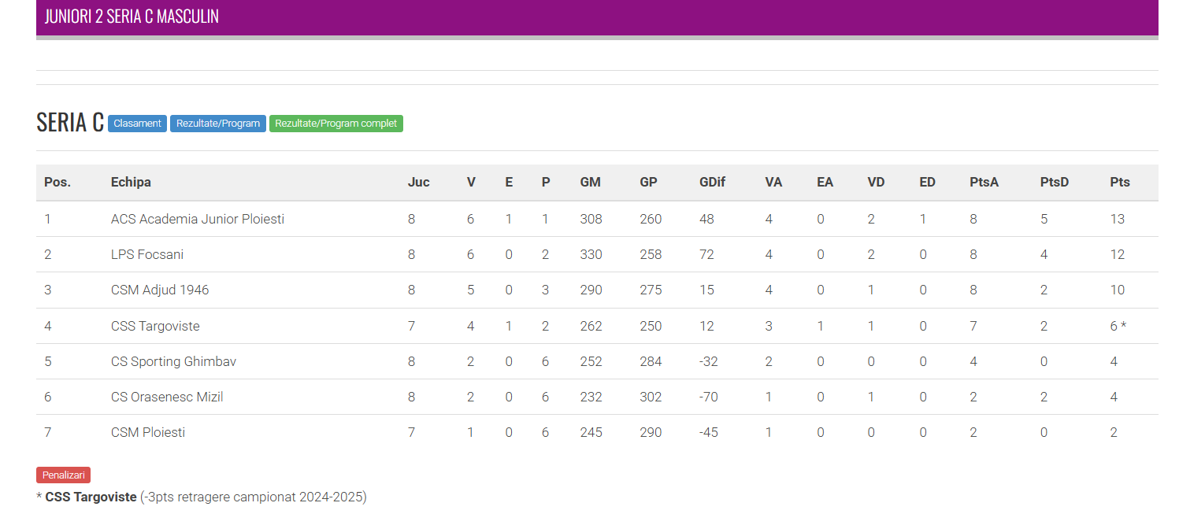Click the red Penalizari badge
1179x525 pixels.
(63, 475)
